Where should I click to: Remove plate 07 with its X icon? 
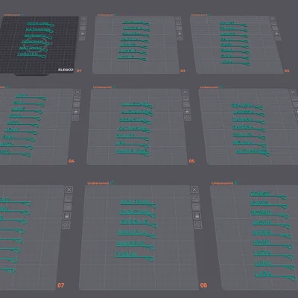[x=69, y=190]
